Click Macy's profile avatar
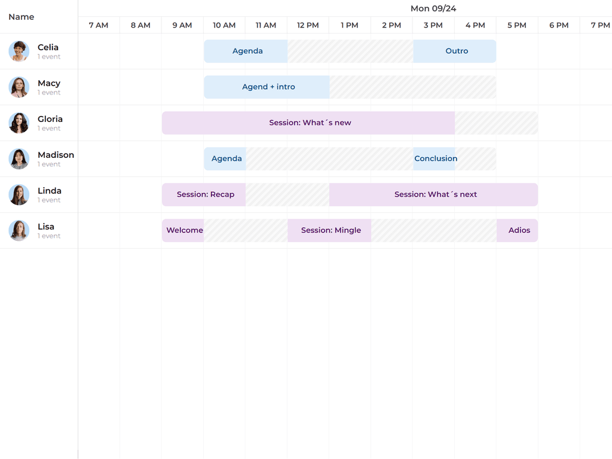The height and width of the screenshot is (459, 612). pos(19,87)
